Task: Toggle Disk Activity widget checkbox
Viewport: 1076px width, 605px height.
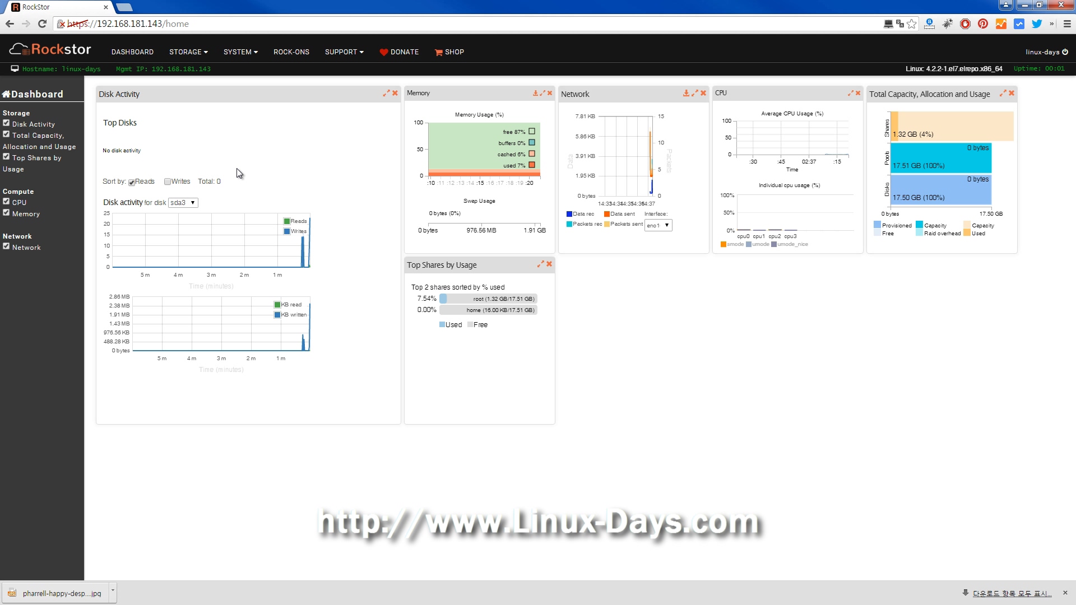Action: point(6,123)
